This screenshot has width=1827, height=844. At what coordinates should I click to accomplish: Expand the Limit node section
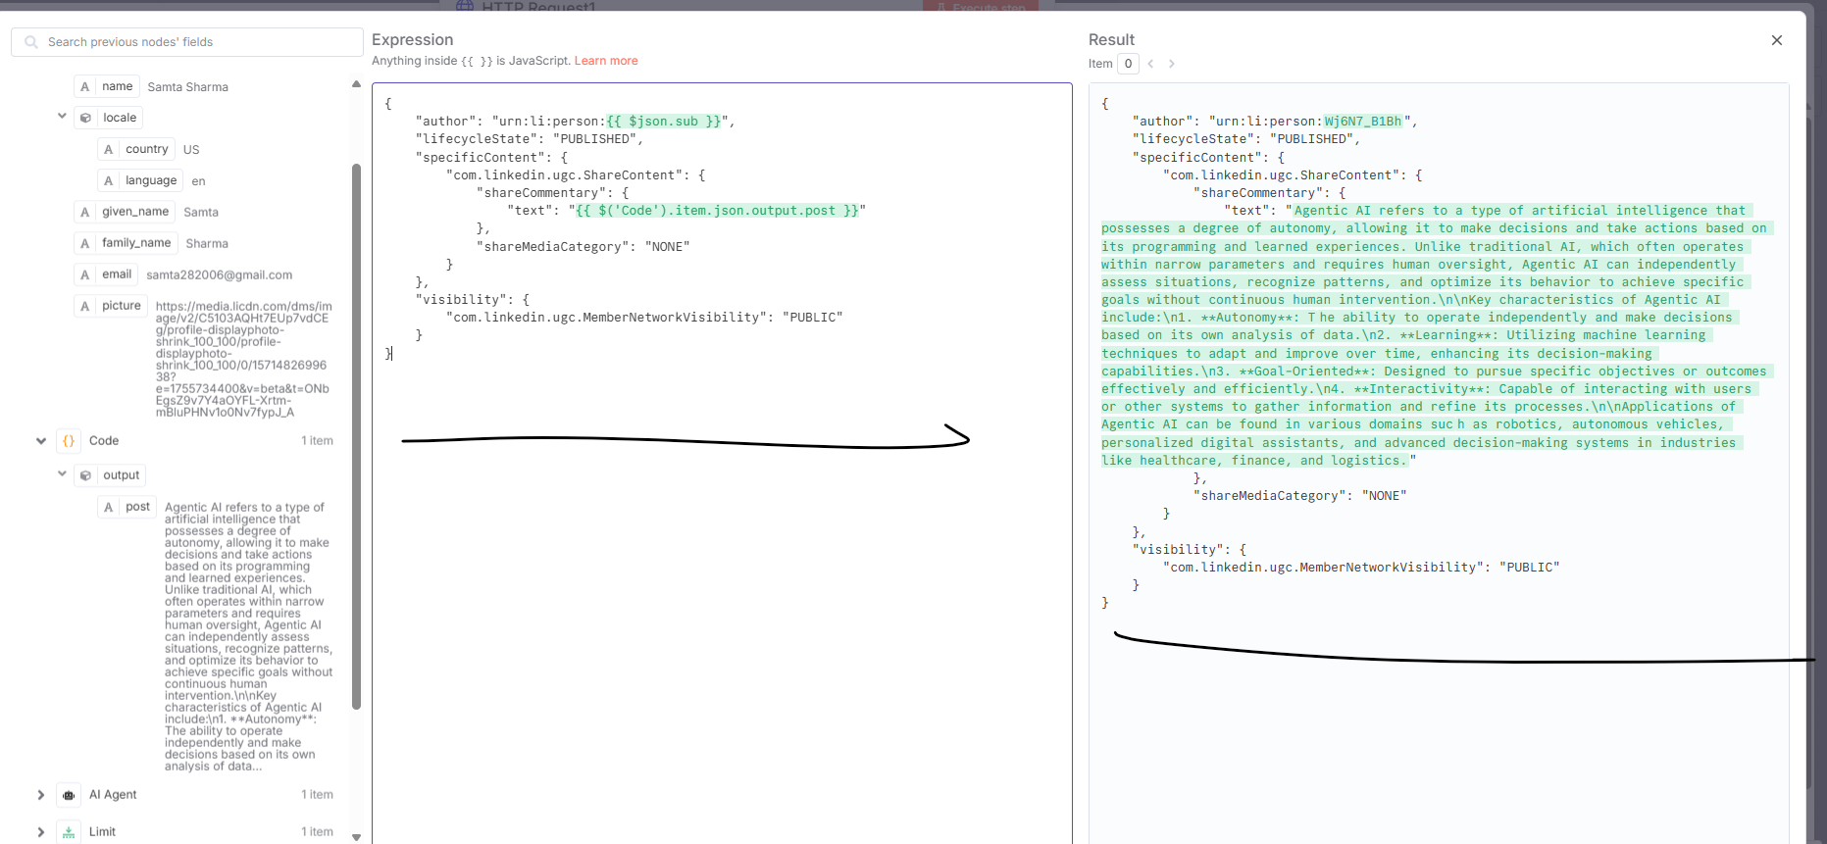[41, 832]
